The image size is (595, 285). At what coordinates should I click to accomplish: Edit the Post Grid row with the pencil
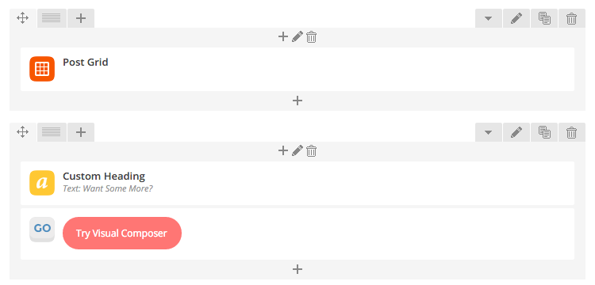point(516,18)
